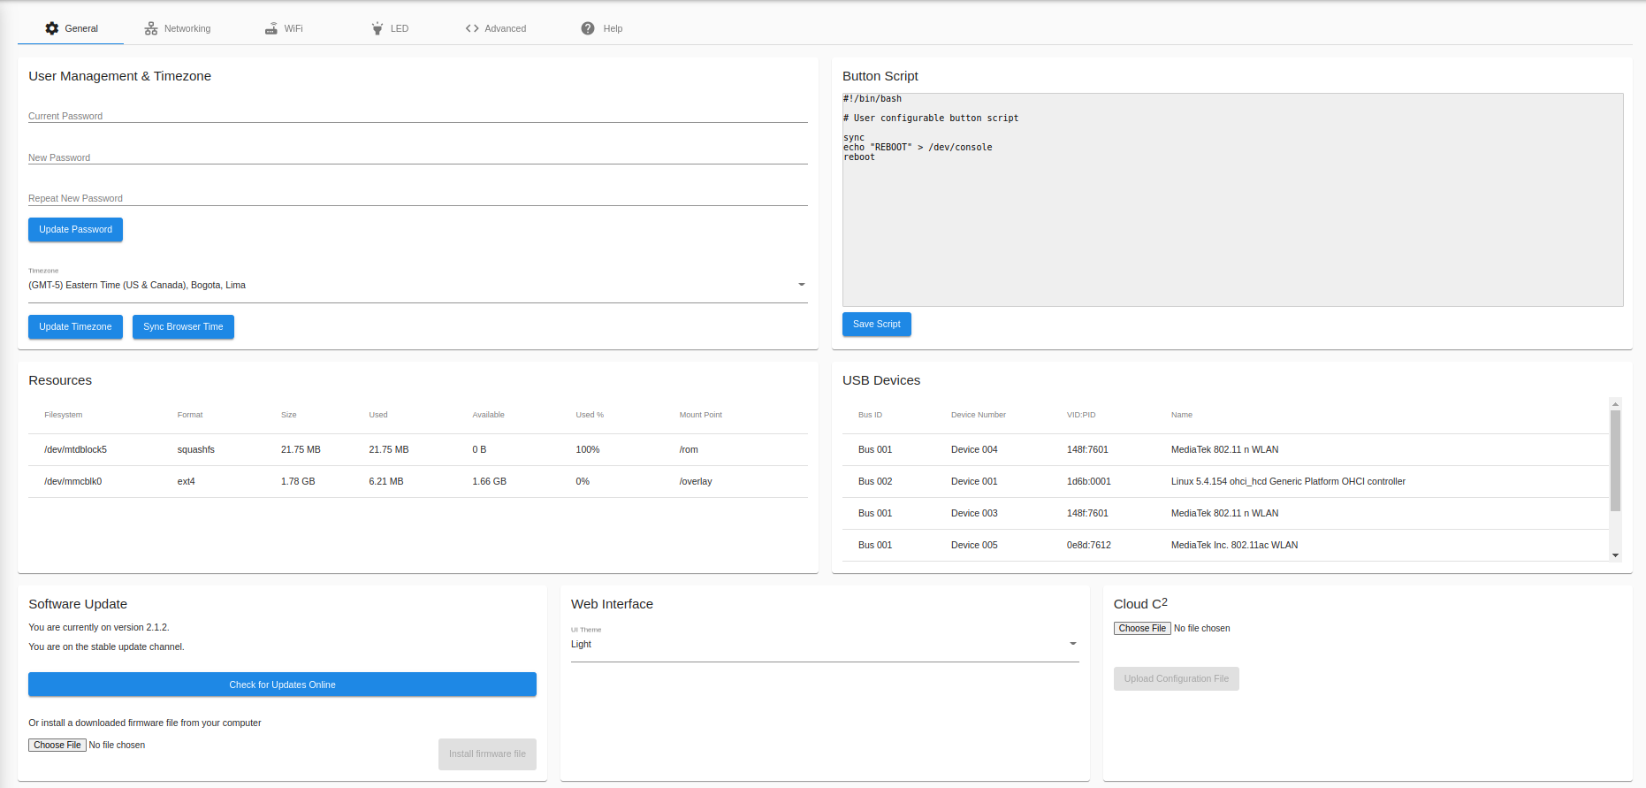
Task: Choose File under Cloud C2
Action: point(1142,629)
